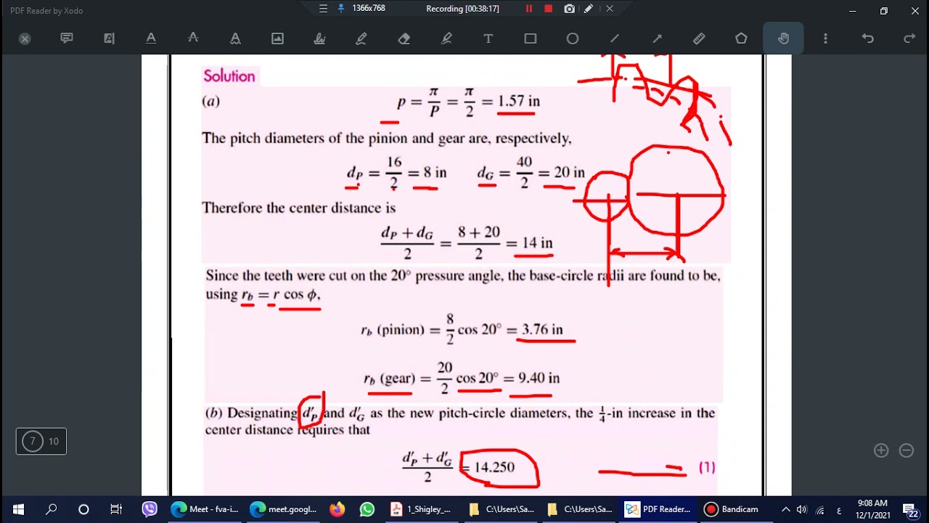Zoom in with the plus button
The height and width of the screenshot is (523, 929).
pyautogui.click(x=881, y=450)
